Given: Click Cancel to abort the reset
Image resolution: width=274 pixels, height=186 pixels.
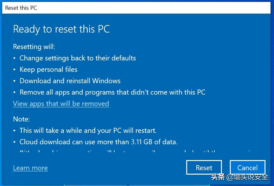Looking at the screenshot, I should click(x=247, y=167).
